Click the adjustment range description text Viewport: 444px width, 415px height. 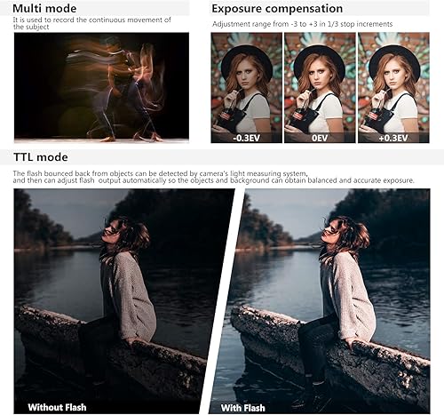tap(302, 24)
